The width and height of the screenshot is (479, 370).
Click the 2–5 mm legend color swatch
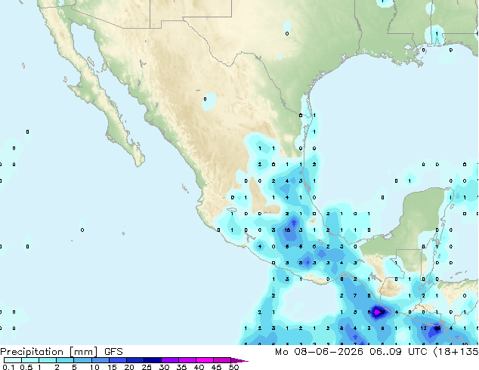click(x=66, y=360)
